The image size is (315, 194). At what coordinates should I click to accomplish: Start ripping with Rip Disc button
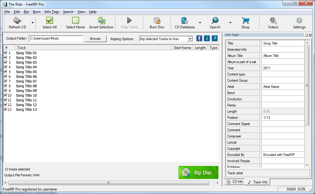pyautogui.click(x=198, y=172)
